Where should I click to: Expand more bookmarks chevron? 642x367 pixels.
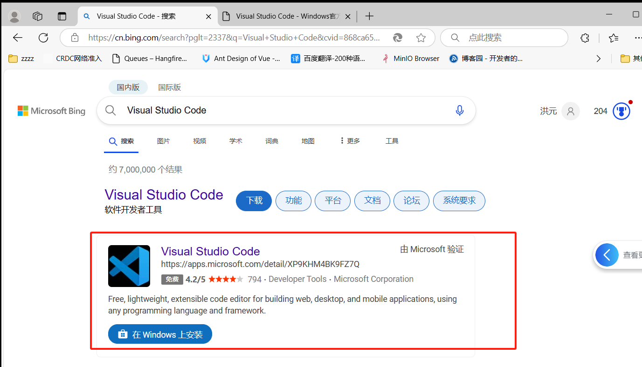tap(599, 59)
